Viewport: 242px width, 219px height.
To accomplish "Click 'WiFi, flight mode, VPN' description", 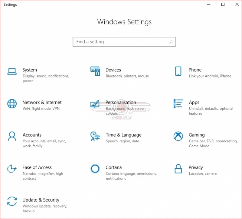I will pyautogui.click(x=41, y=109).
